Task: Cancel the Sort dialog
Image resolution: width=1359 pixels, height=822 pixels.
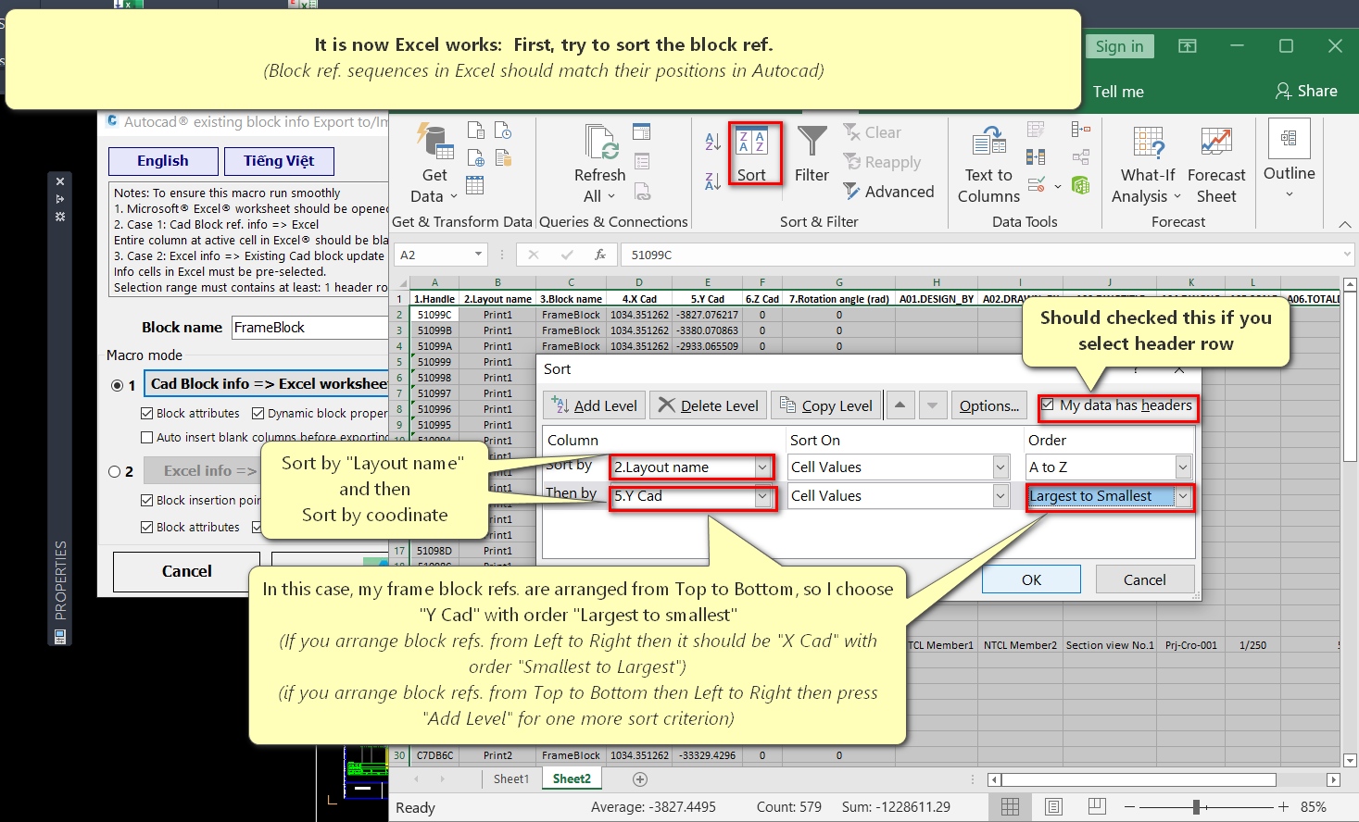Action: coord(1145,579)
